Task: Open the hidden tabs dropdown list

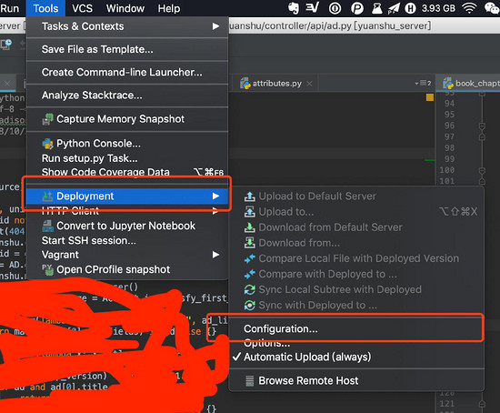Action: coord(423,84)
